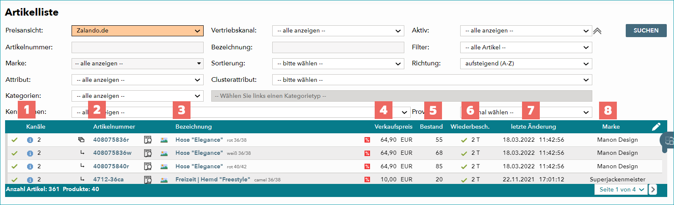The image size is (674, 205).
Task: Click the image icon for Hose Elegance weiß 36/38
Action: click(164, 153)
